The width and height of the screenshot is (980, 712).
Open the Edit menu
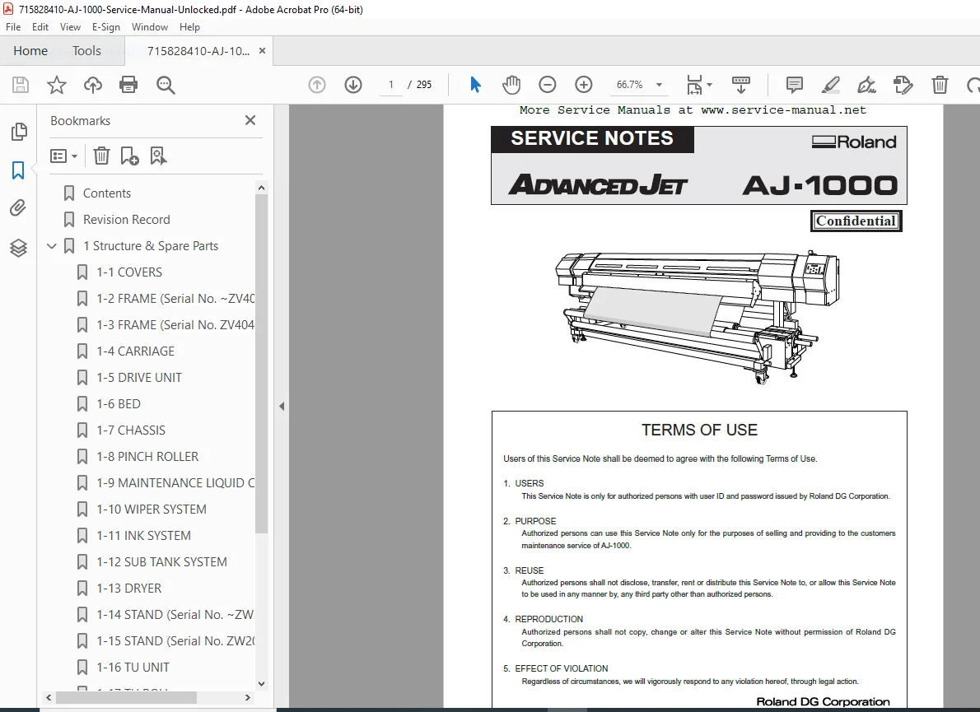click(40, 27)
